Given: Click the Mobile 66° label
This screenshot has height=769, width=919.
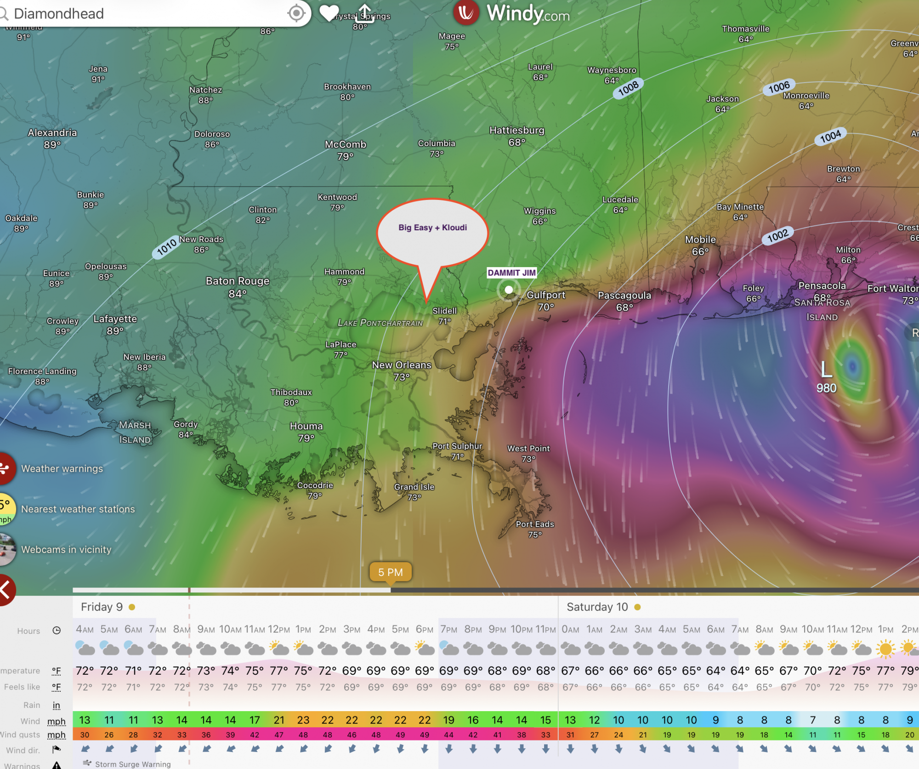Looking at the screenshot, I should (700, 245).
